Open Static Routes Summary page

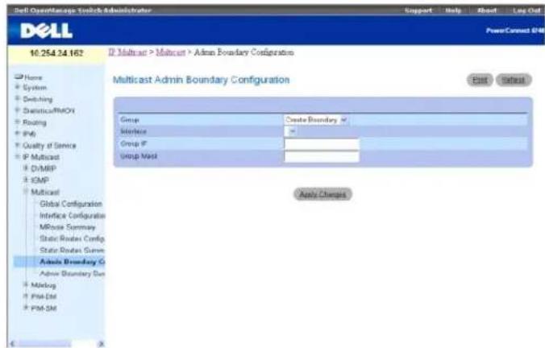pyautogui.click(x=72, y=250)
